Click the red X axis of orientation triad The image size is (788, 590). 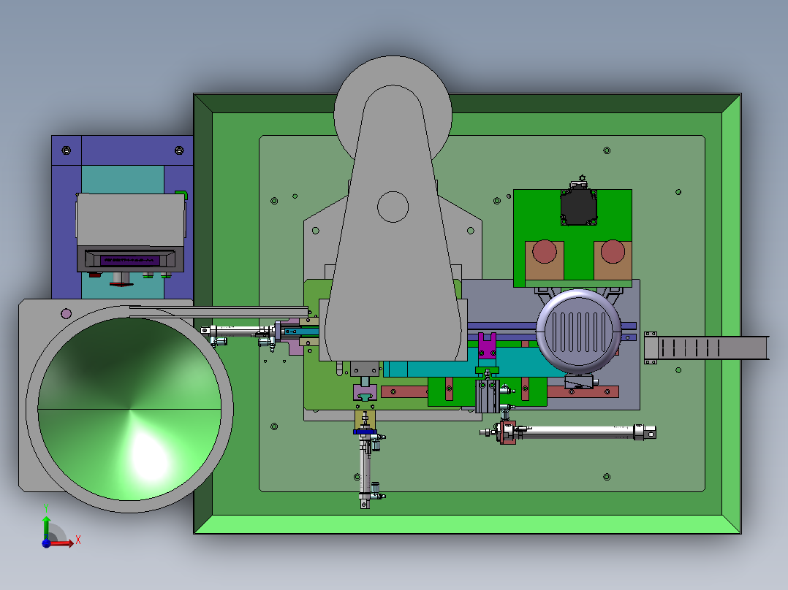(x=62, y=543)
